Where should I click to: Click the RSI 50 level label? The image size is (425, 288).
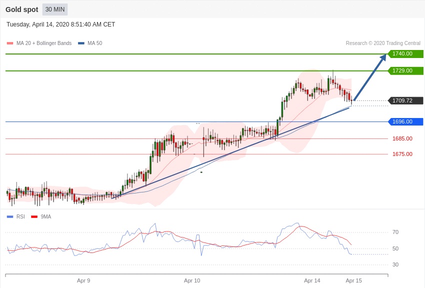tap(395, 248)
